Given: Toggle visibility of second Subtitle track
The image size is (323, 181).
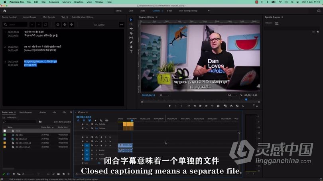Looking at the screenshot, I should pyautogui.click(x=97, y=128).
